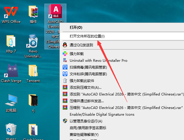Click 通过QQ发送到 menu option
Image resolution: width=184 pixels, height=140 pixels.
click(x=81, y=45)
